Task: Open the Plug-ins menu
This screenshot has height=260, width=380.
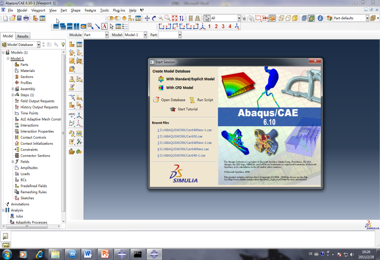Action: click(119, 10)
